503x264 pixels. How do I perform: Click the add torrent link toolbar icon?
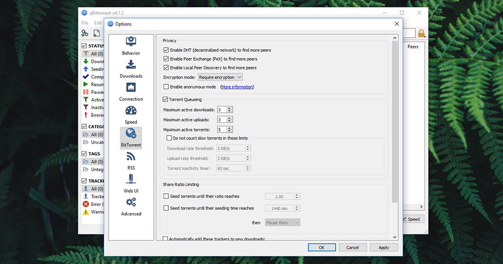click(85, 33)
